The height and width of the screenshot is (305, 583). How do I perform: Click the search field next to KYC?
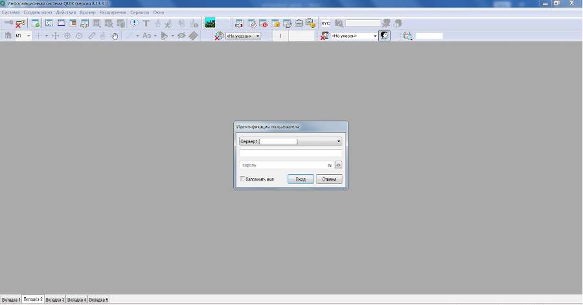363,23
